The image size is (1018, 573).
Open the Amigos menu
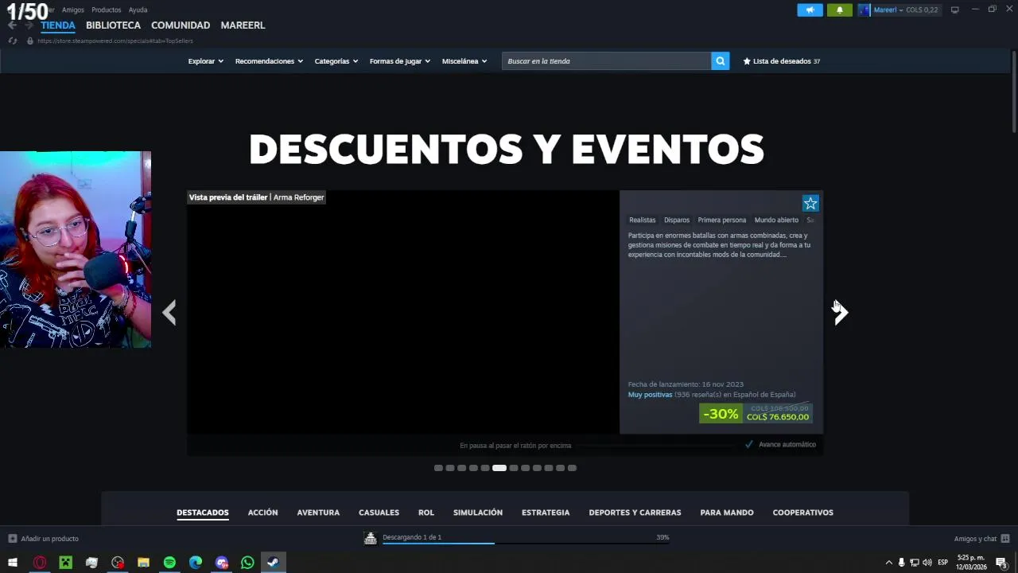coord(72,10)
